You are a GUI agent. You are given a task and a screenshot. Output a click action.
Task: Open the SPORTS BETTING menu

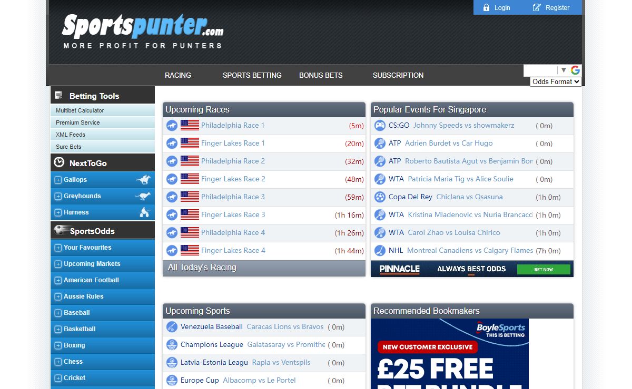(252, 75)
